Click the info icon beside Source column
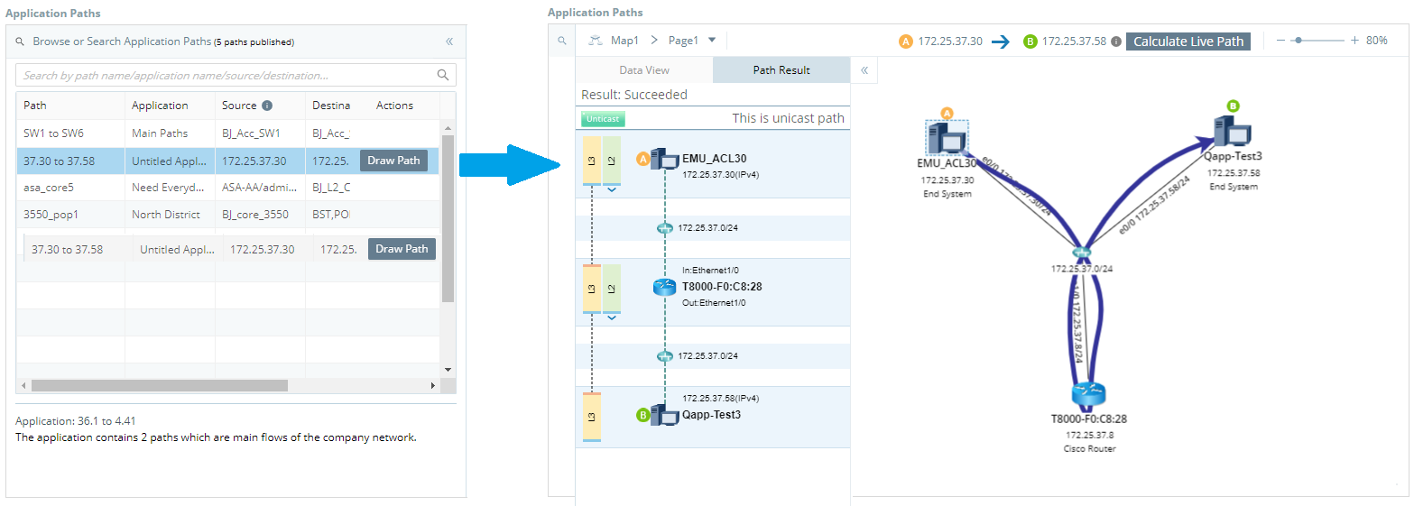The width and height of the screenshot is (1414, 506). pyautogui.click(x=267, y=106)
